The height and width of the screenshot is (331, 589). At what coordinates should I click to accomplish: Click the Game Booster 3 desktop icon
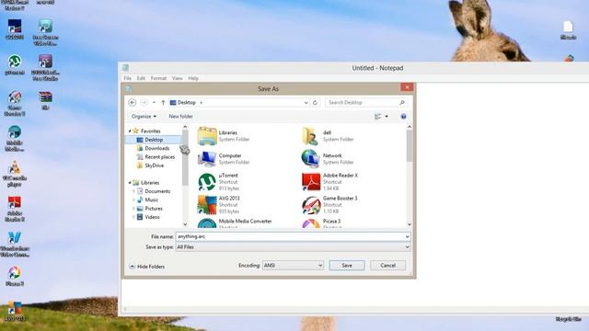(x=15, y=103)
